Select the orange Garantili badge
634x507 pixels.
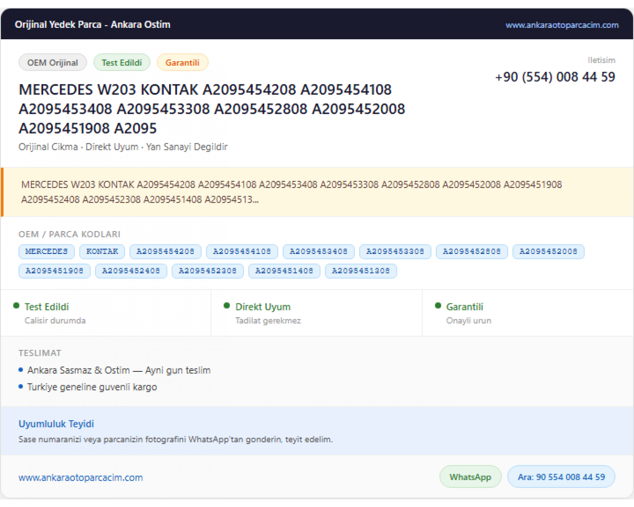[x=182, y=63]
